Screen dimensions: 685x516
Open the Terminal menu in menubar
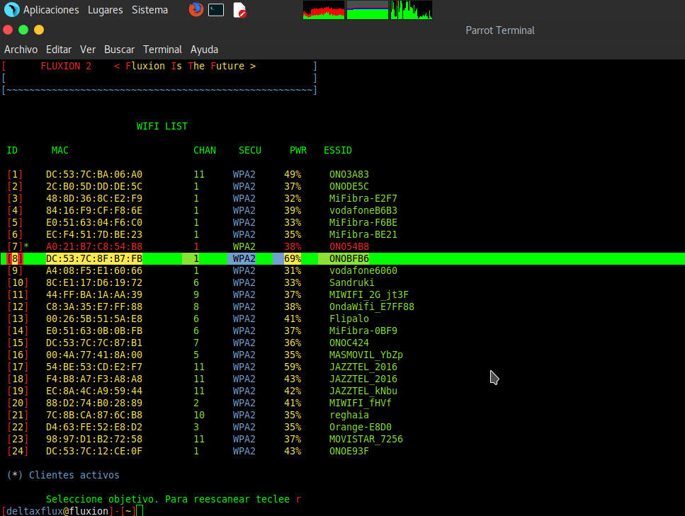point(162,50)
